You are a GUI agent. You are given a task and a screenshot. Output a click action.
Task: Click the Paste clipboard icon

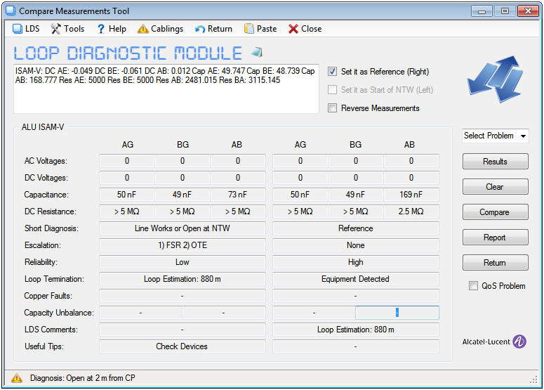pyautogui.click(x=249, y=29)
